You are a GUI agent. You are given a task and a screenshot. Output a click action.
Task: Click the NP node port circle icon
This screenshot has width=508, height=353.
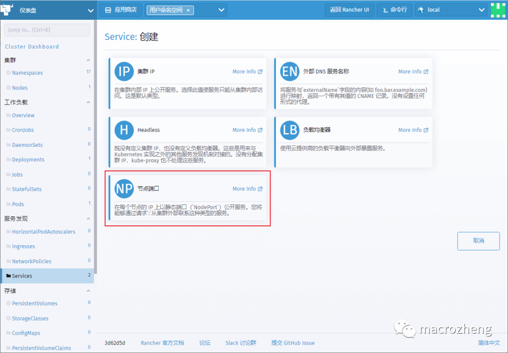coord(124,189)
